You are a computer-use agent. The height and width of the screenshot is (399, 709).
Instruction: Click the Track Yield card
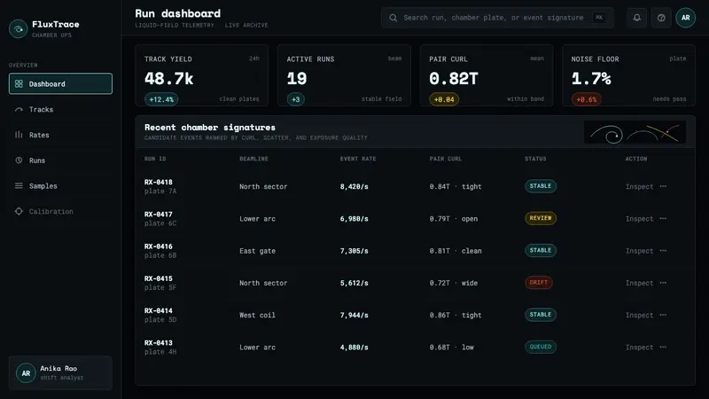click(x=202, y=75)
